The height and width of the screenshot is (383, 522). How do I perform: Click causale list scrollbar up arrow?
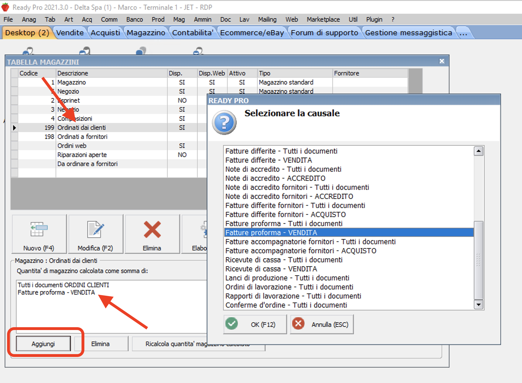(x=478, y=151)
